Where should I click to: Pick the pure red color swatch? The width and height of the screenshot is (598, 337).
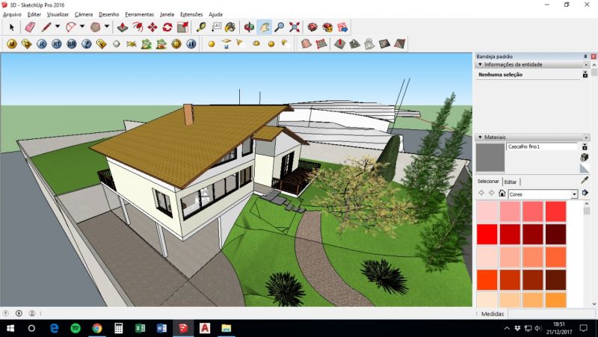[487, 235]
